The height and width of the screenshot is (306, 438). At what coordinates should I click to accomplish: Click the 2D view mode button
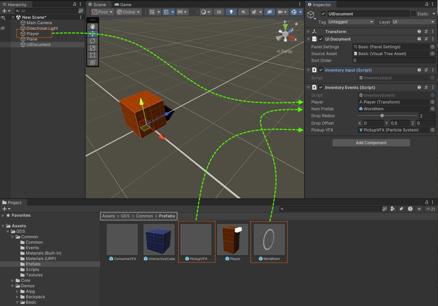point(219,12)
